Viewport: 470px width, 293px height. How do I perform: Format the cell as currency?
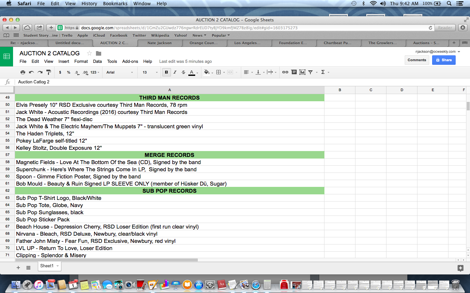60,72
